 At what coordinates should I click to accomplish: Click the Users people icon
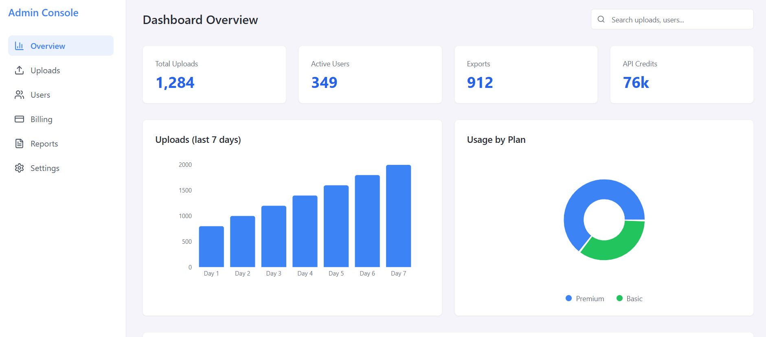click(x=19, y=95)
